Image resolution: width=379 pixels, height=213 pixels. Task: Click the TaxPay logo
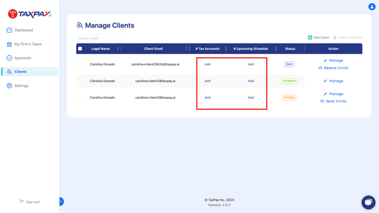point(30,14)
